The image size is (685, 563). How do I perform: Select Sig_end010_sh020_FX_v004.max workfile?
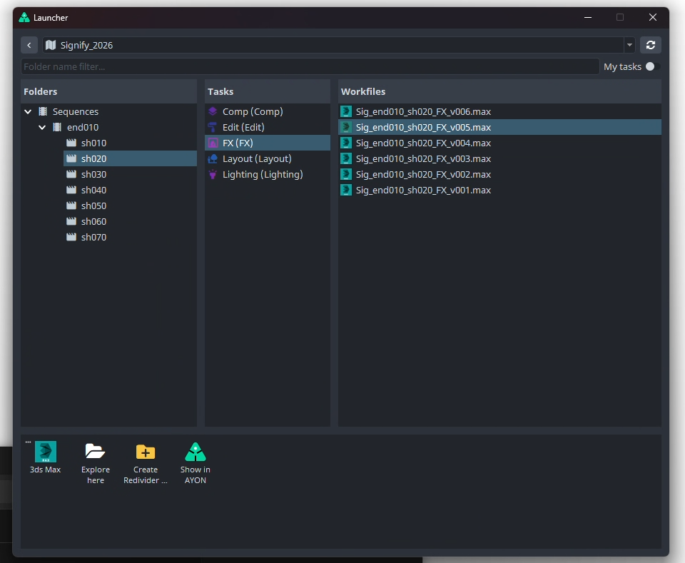click(x=499, y=143)
